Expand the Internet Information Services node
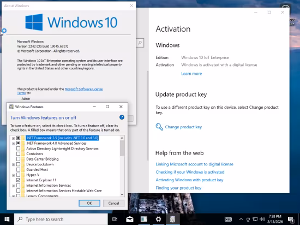Viewport: 300px width, 225px height. (13, 186)
